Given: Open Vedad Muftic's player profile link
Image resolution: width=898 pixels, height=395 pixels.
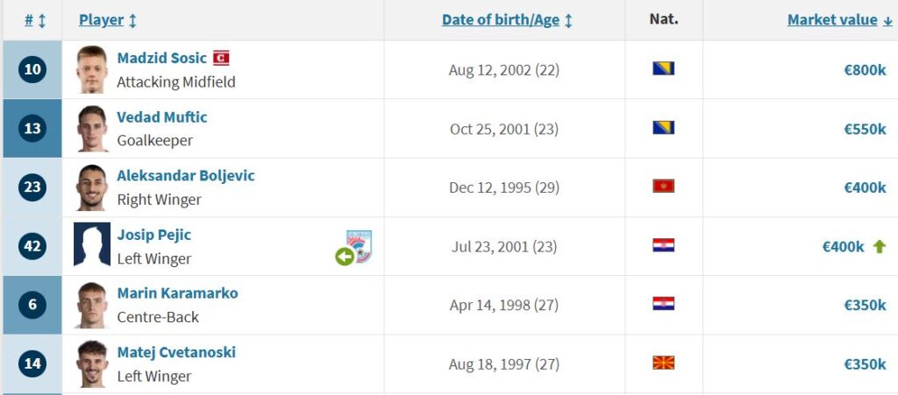Looking at the screenshot, I should coord(162,117).
